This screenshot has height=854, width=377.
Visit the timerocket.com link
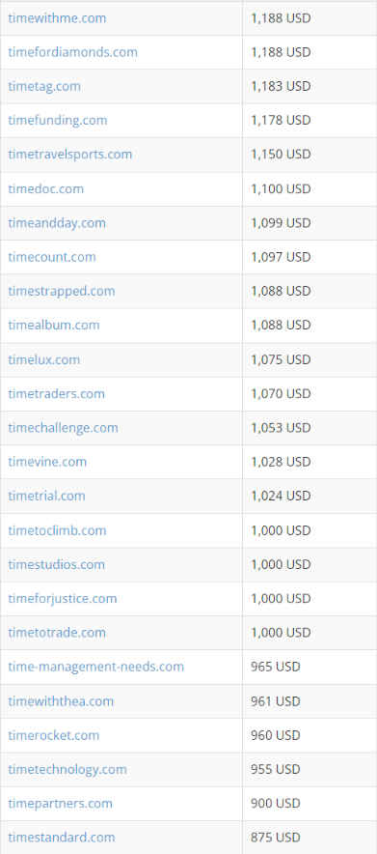(54, 735)
